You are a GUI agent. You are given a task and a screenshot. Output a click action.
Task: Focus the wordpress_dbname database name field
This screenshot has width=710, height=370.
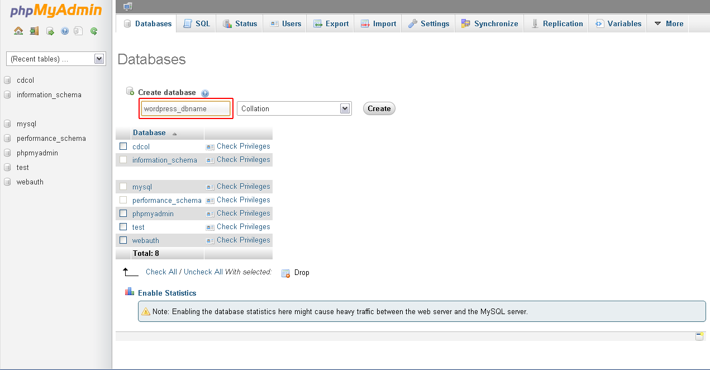185,108
